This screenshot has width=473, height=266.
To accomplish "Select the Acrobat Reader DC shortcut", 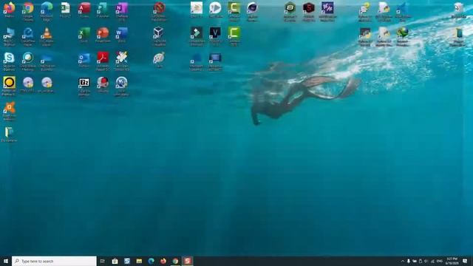I will (103, 61).
